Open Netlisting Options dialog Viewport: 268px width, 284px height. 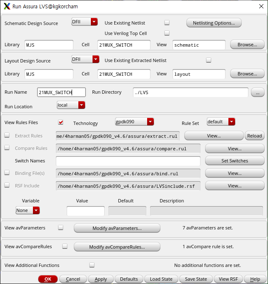pos(214,23)
